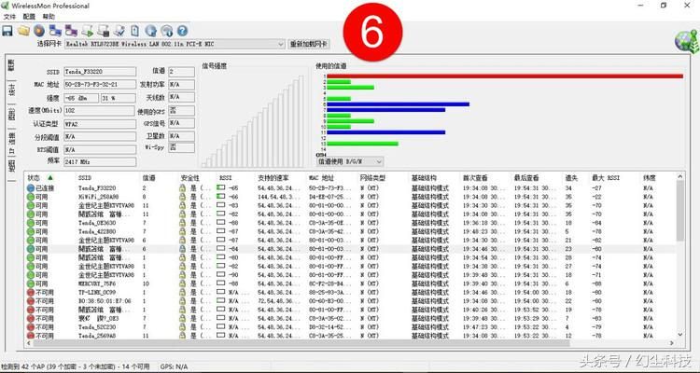Click the globe with info badge icon
Viewport: 700px width, 373px height.
166,31
